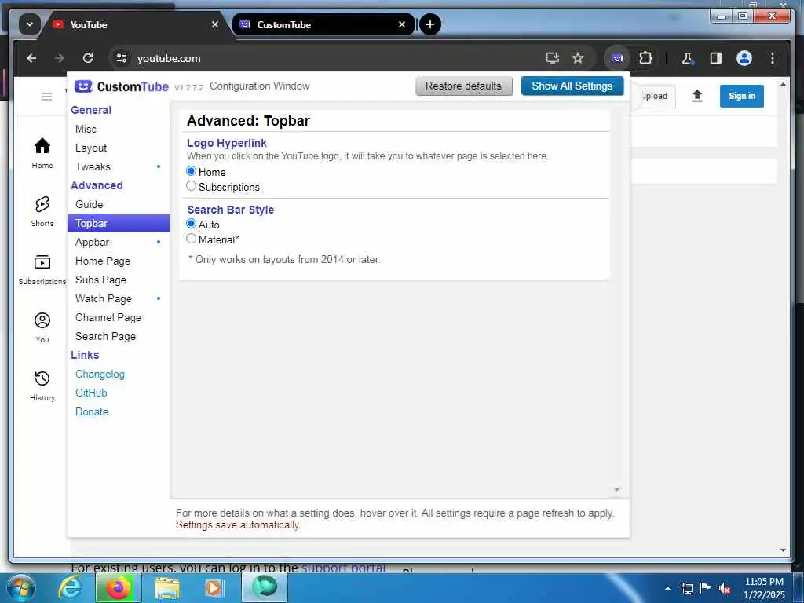
Task: Click the page scrollbar up arrow
Action: point(783,84)
